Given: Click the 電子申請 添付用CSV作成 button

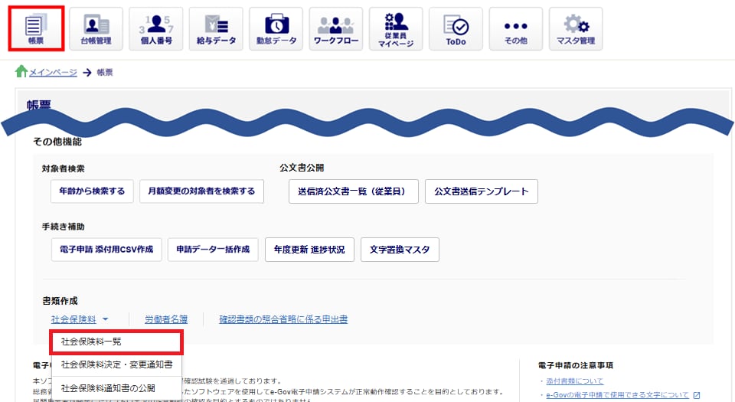Looking at the screenshot, I should tap(106, 250).
